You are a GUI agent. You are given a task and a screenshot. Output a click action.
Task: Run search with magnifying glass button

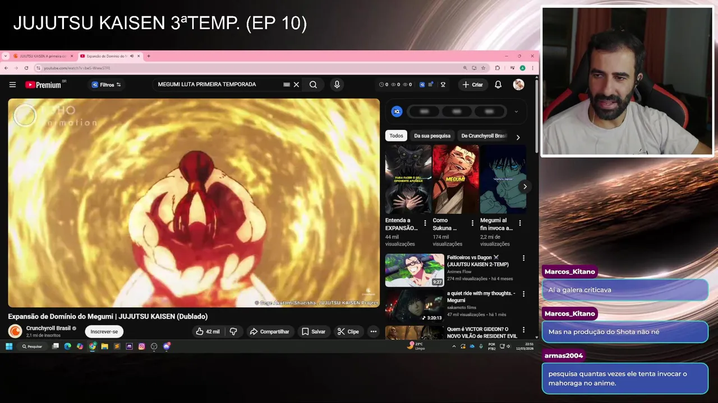click(313, 85)
